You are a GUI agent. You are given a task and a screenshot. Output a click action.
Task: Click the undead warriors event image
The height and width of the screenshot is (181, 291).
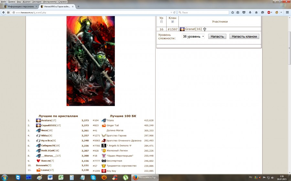pyautogui.click(x=91, y=61)
